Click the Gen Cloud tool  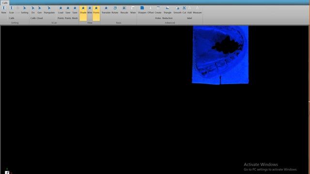[x=40, y=13]
